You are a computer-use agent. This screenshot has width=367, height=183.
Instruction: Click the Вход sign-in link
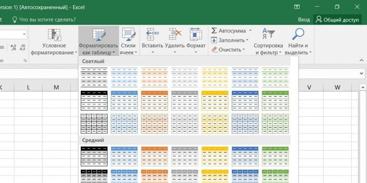(x=304, y=20)
